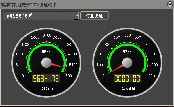Click the 600 mark on write gauge

click(x=138, y=37)
